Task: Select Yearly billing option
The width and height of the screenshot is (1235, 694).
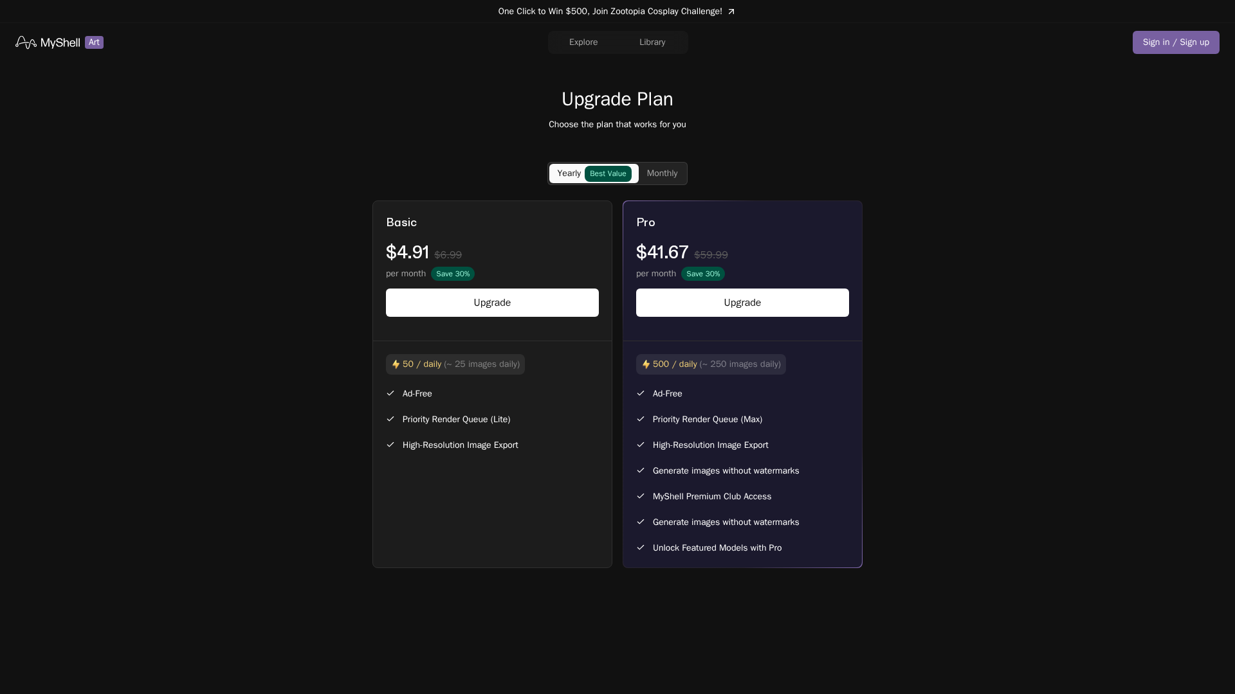Action: tap(569, 173)
